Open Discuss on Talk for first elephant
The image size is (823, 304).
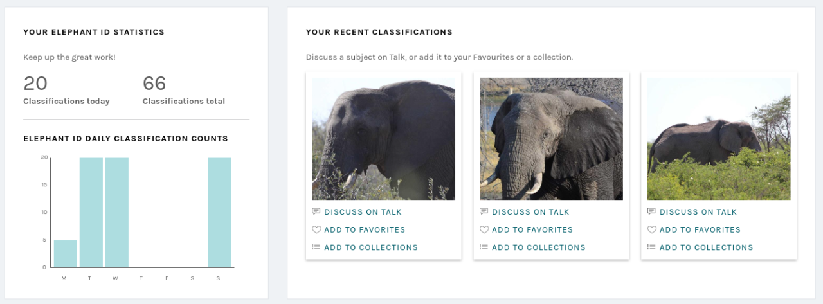(x=363, y=212)
